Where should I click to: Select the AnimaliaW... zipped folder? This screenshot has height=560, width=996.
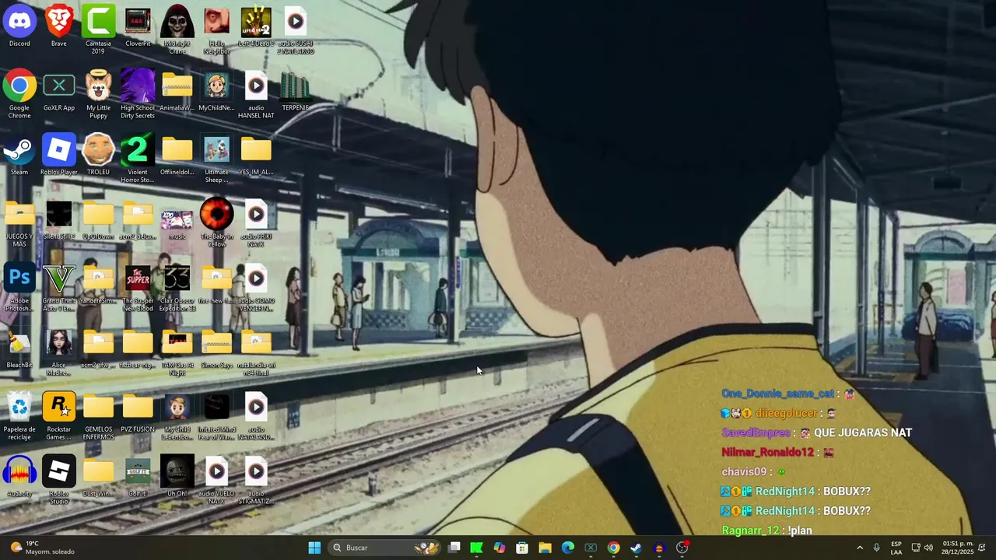click(x=177, y=91)
